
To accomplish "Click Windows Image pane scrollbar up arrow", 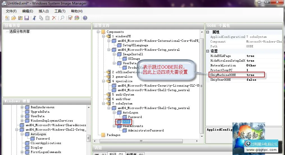I will [x=89, y=107].
